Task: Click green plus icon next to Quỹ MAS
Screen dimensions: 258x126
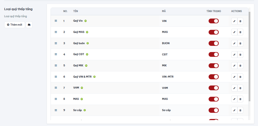Action: tap(87, 32)
